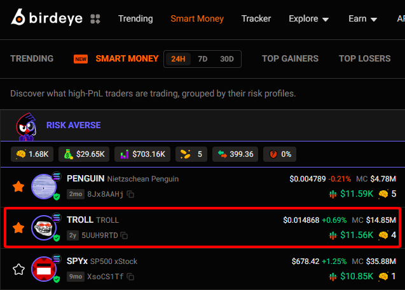Click the +1.25% change on SPYx
The image size is (405, 290).
click(334, 261)
